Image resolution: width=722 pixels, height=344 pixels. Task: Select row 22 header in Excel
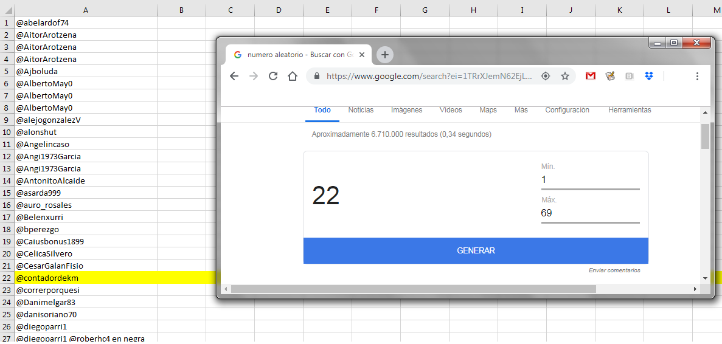pyautogui.click(x=7, y=278)
